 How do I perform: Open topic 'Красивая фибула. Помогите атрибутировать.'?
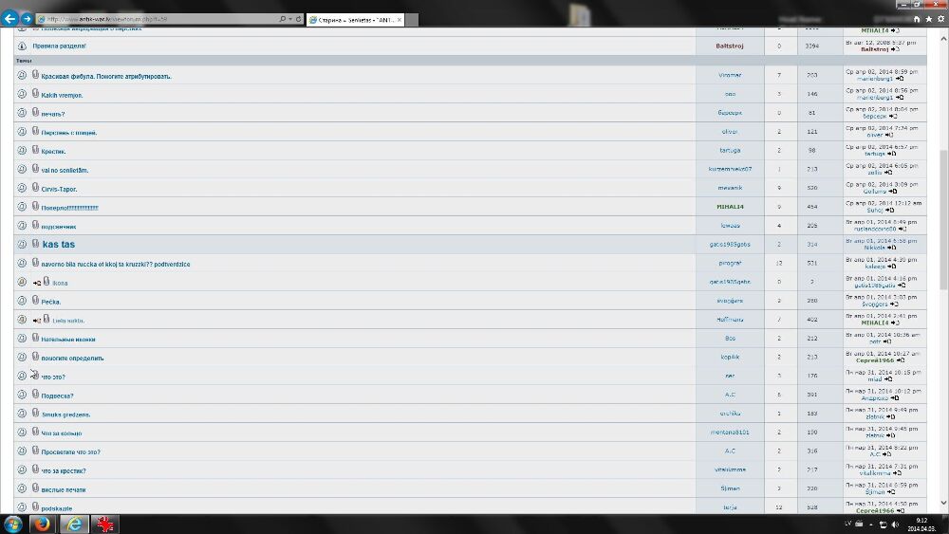tap(106, 77)
